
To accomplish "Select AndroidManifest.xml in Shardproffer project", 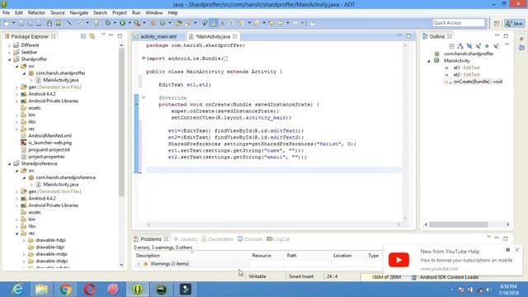I will tap(49, 135).
